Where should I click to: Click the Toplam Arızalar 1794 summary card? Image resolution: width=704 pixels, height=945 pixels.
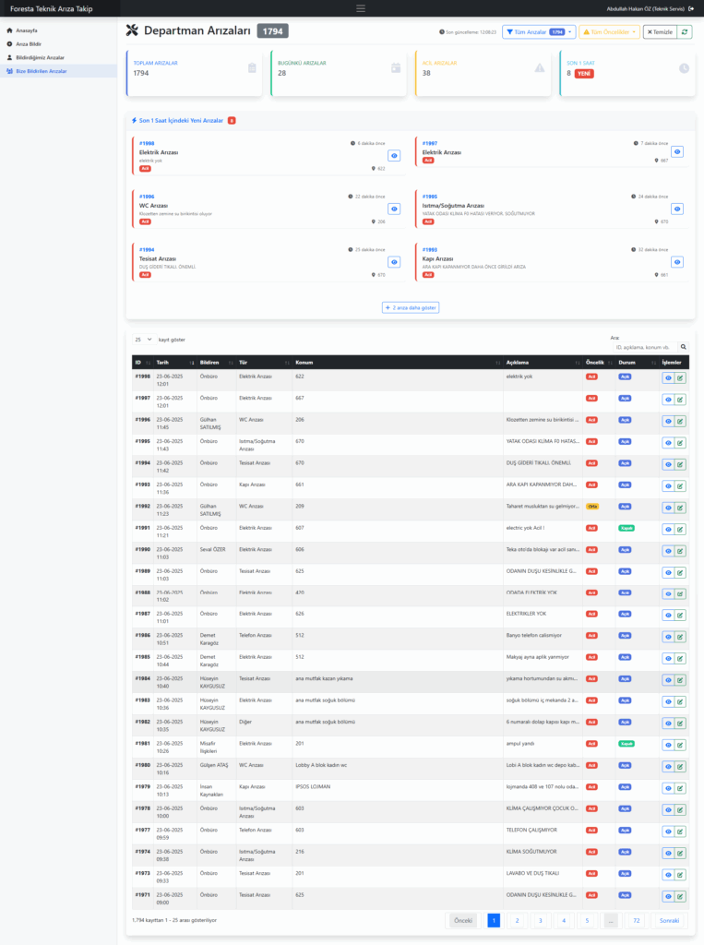coord(194,73)
